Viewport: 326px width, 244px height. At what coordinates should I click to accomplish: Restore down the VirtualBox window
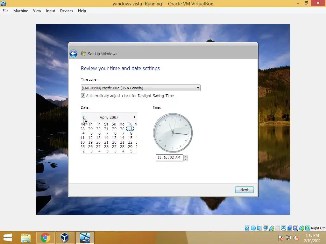(306, 3)
